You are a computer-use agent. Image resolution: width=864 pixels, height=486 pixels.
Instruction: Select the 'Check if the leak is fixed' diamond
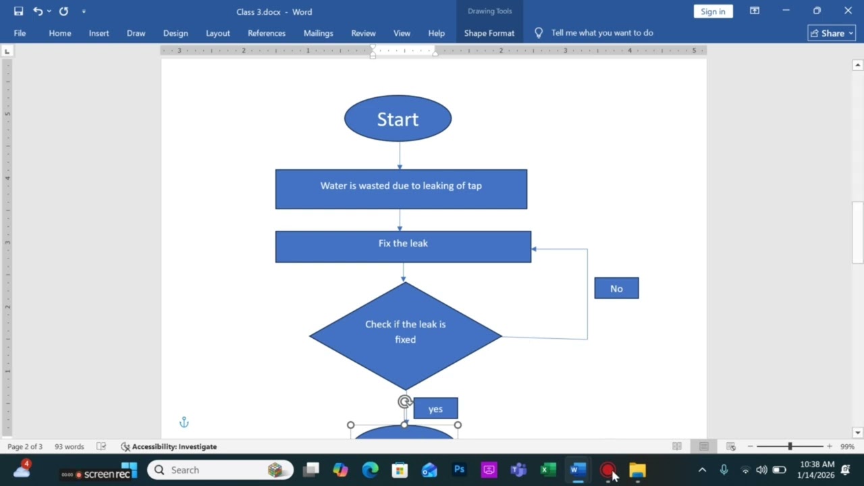pyautogui.click(x=405, y=335)
